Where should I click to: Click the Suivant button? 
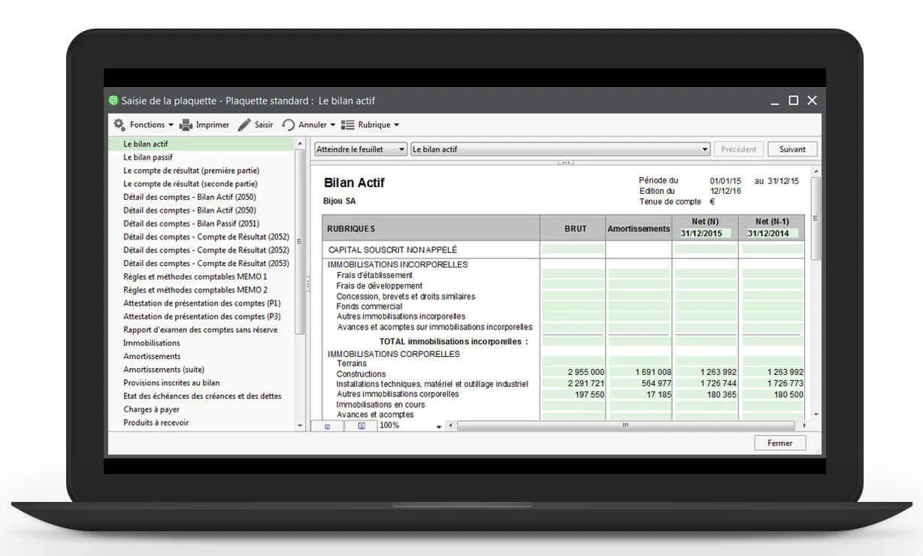792,150
